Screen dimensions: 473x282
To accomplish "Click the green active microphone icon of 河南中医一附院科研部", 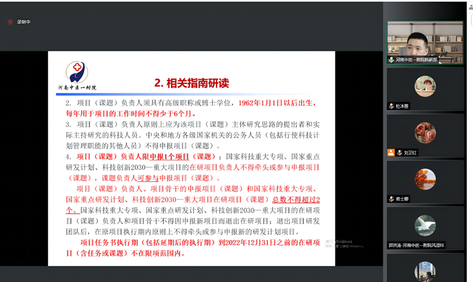I will click(391, 60).
